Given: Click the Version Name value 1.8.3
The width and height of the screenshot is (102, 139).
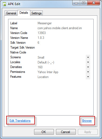Looking at the screenshot, I should [x=41, y=38].
